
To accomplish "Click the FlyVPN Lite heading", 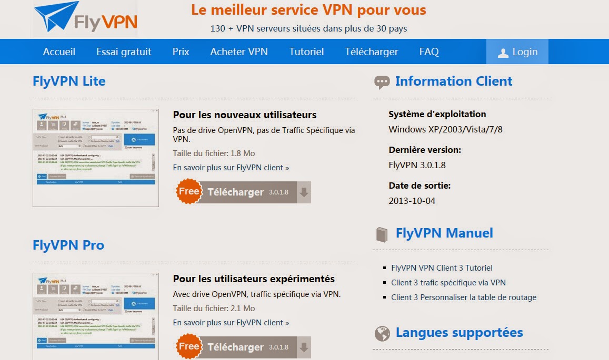I will [69, 81].
